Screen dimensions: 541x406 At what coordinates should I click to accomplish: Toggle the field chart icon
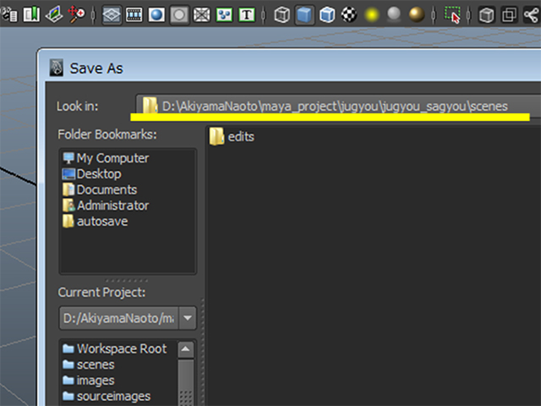coord(201,14)
